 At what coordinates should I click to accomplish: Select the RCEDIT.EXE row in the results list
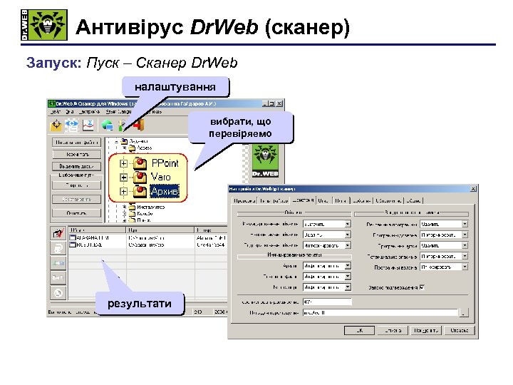click(x=147, y=245)
